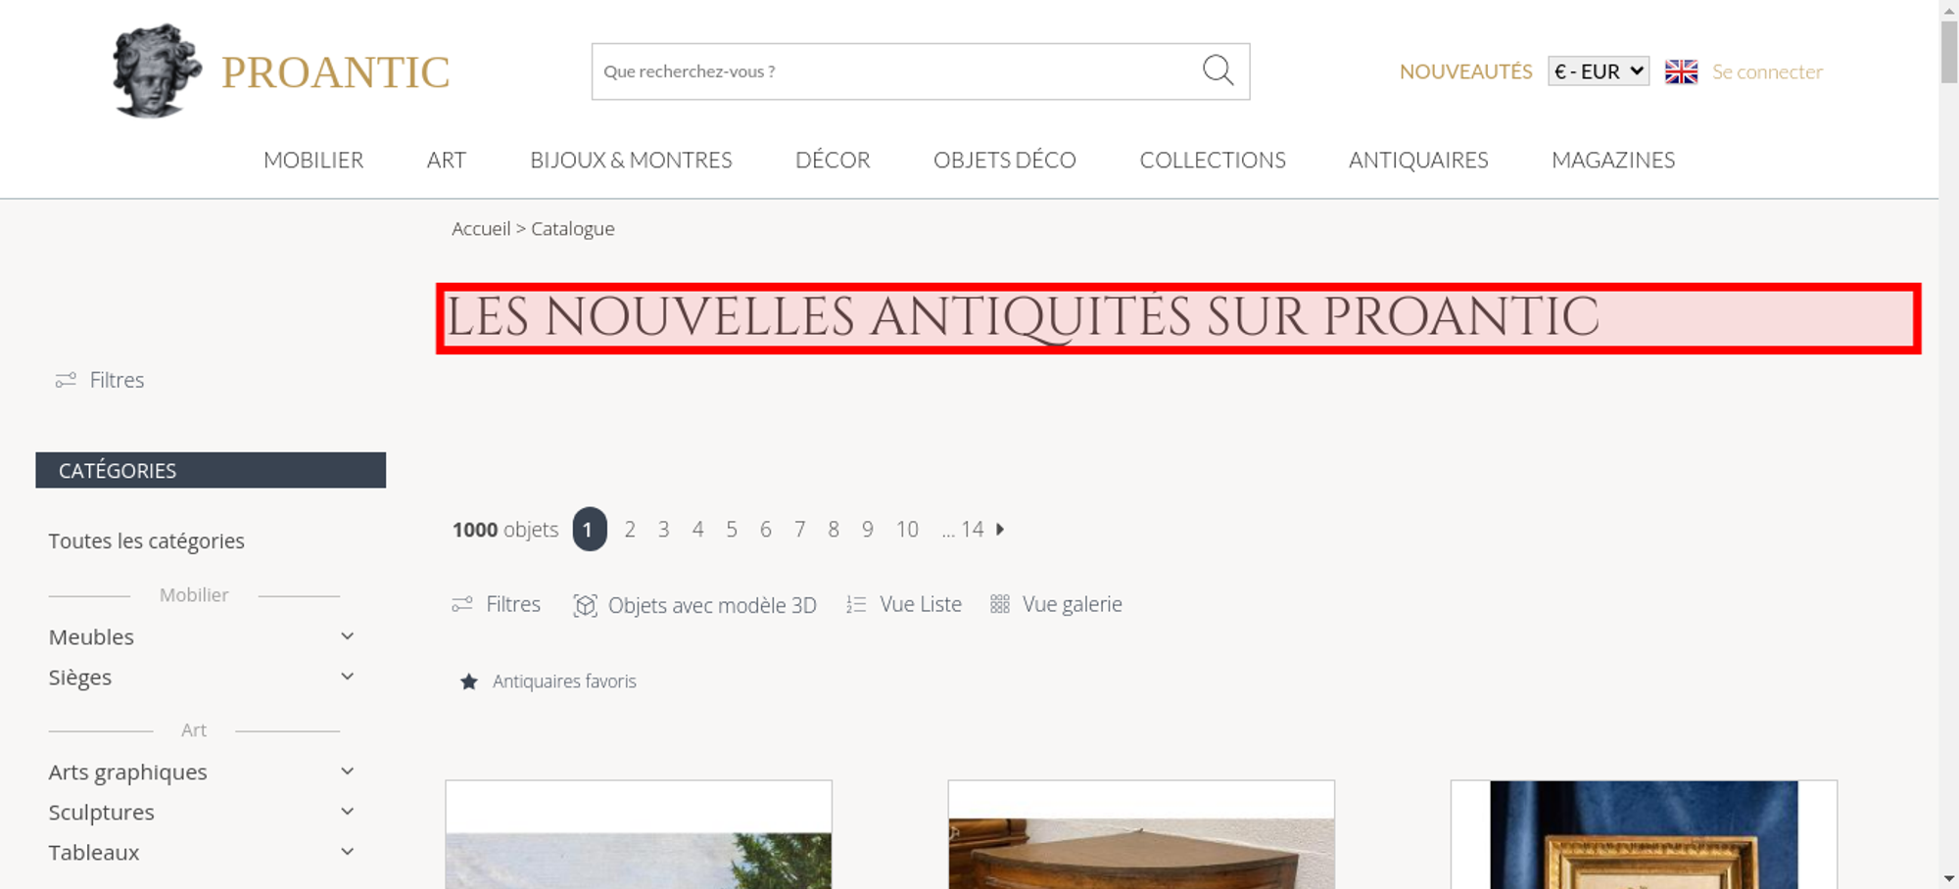
Task: Open the BIJOUX & MONTRES menu
Action: click(x=631, y=160)
